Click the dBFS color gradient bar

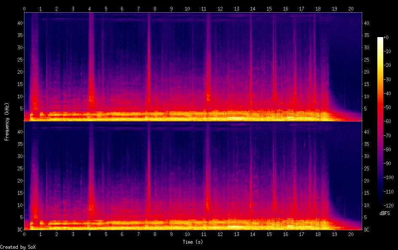click(380, 121)
